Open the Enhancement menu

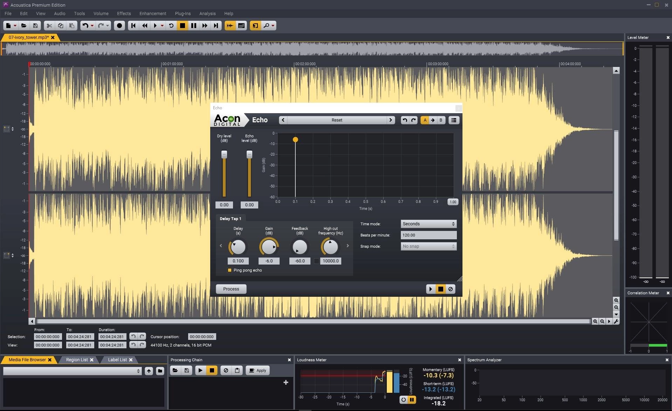click(153, 14)
